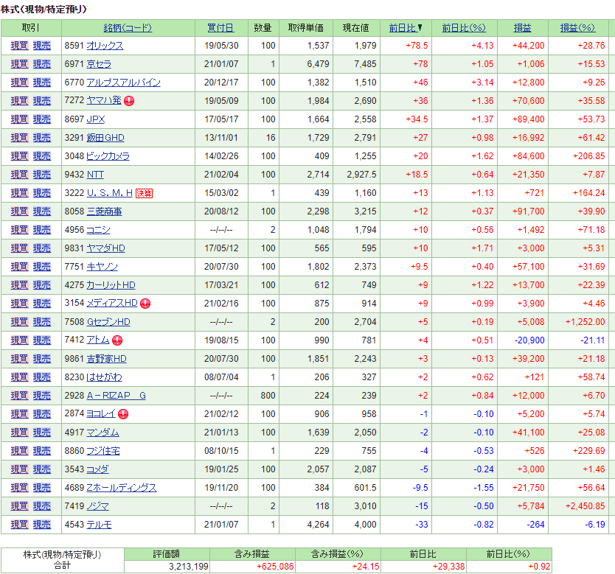This screenshot has height=574, width=615.
Task: Click 現買 in the ノジマ row
Action: click(20, 506)
